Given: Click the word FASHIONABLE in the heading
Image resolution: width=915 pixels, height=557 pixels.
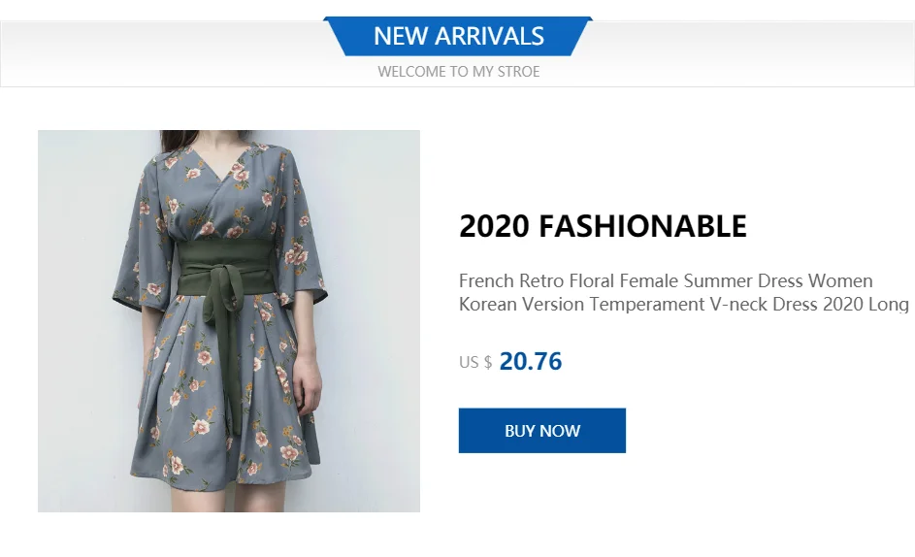Looking at the screenshot, I should point(642,226).
